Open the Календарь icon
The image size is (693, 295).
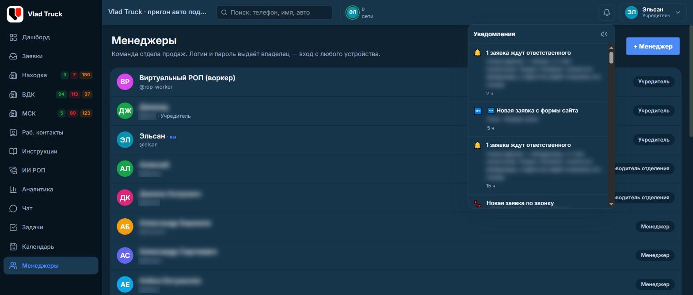pos(13,246)
